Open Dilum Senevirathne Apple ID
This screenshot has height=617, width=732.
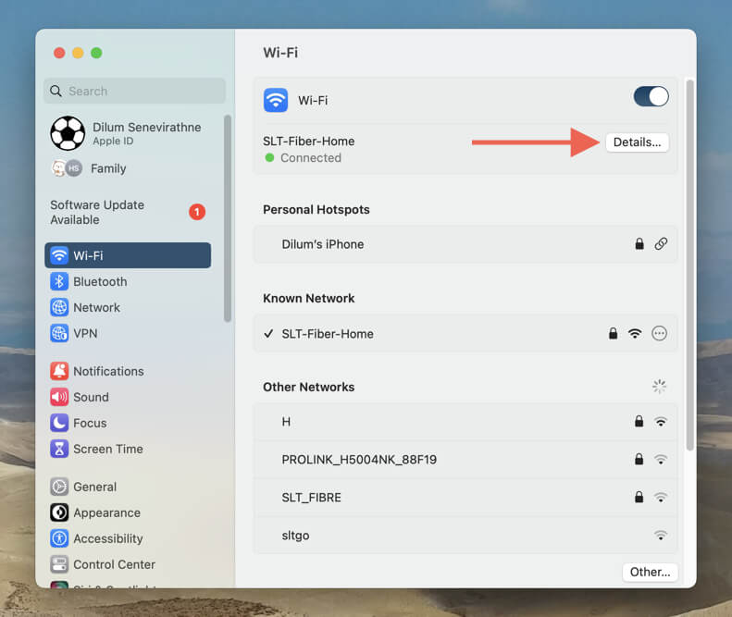pos(126,133)
